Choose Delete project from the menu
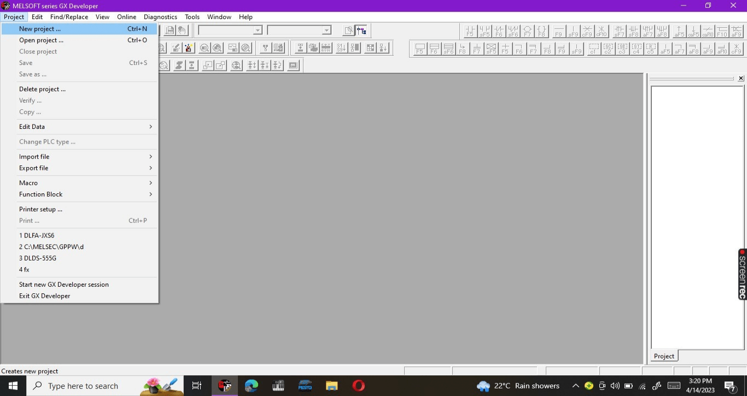The height and width of the screenshot is (396, 747). click(80, 89)
